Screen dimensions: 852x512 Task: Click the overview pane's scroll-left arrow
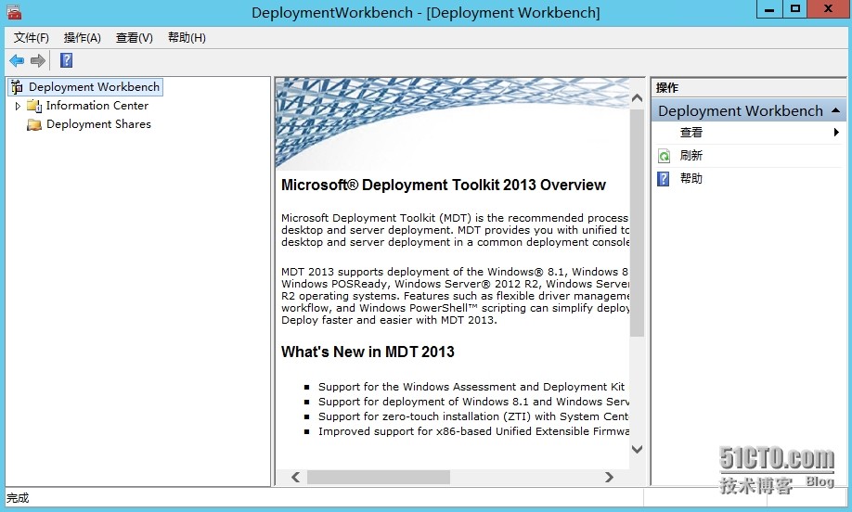pos(295,478)
